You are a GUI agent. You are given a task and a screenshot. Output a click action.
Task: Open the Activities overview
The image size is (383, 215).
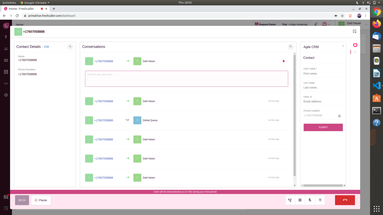9,3
